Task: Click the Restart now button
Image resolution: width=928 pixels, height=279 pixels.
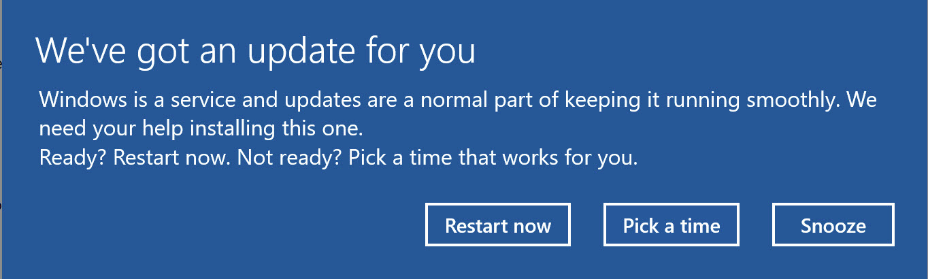Action: point(497,225)
